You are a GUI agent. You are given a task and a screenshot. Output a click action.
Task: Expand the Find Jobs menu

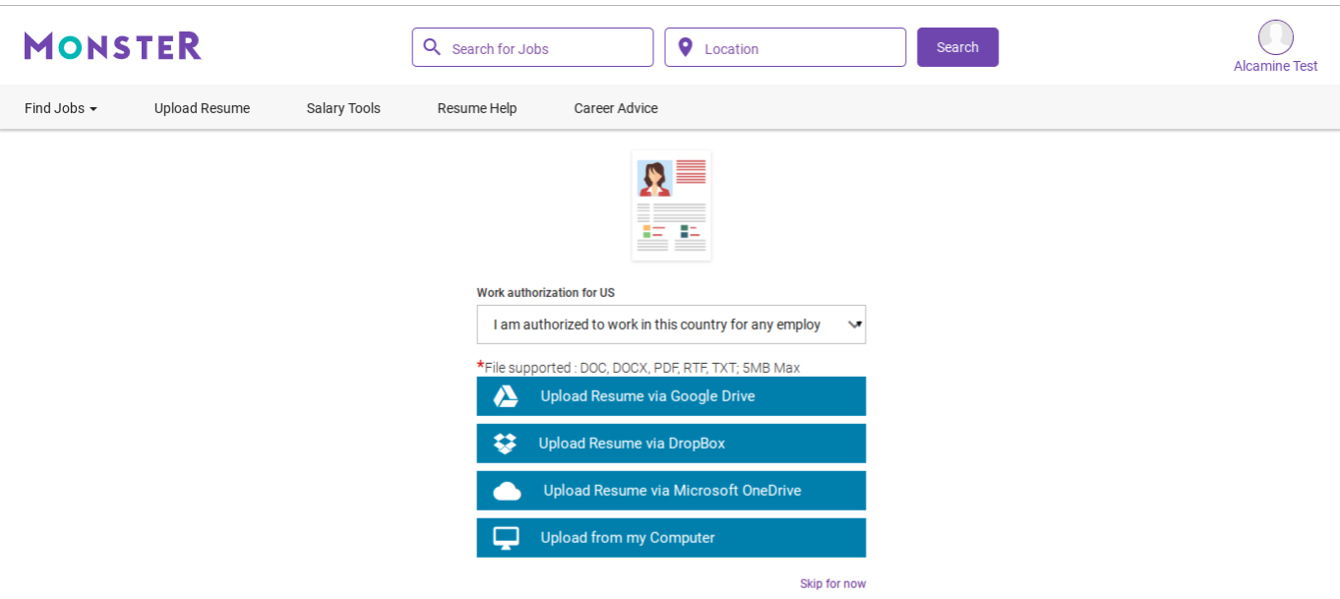click(x=61, y=108)
